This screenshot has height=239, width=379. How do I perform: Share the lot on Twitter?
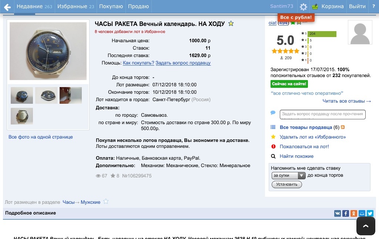click(x=370, y=213)
